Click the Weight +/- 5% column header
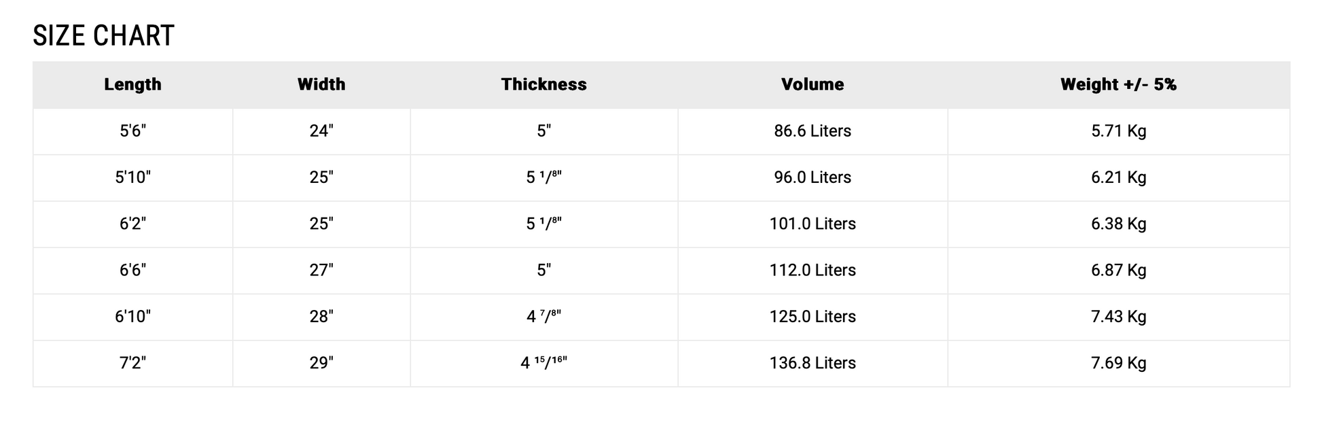This screenshot has width=1322, height=431. coord(1118,84)
